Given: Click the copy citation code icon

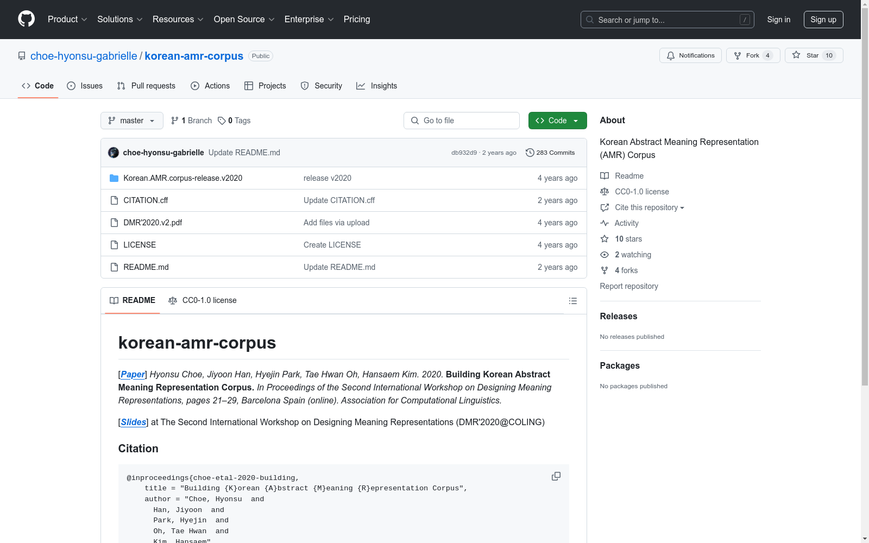Looking at the screenshot, I should [x=556, y=476].
